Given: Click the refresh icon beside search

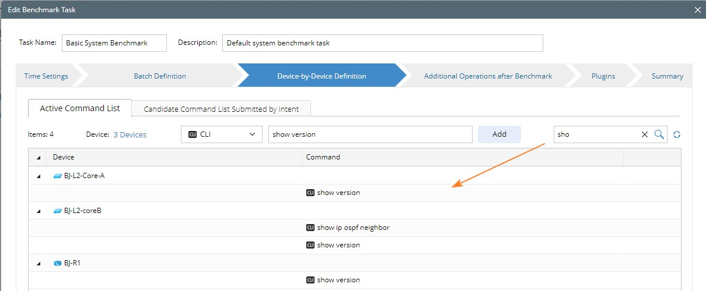Looking at the screenshot, I should point(677,134).
